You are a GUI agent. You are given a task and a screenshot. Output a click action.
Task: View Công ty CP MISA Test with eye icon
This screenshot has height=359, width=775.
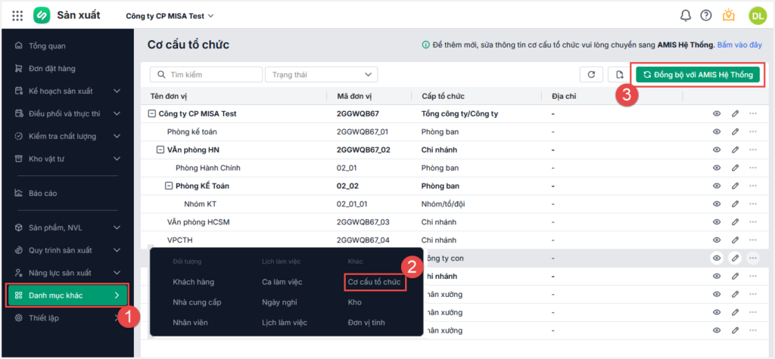pos(717,113)
